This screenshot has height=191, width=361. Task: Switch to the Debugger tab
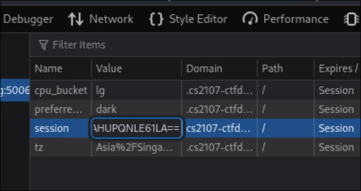click(x=28, y=19)
